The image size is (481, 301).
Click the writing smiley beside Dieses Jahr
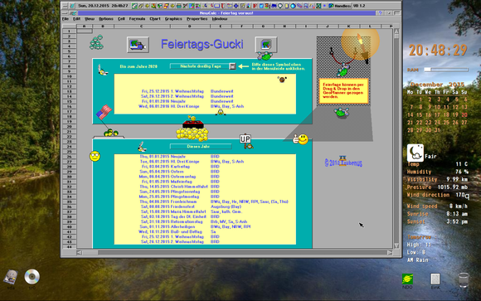(142, 147)
